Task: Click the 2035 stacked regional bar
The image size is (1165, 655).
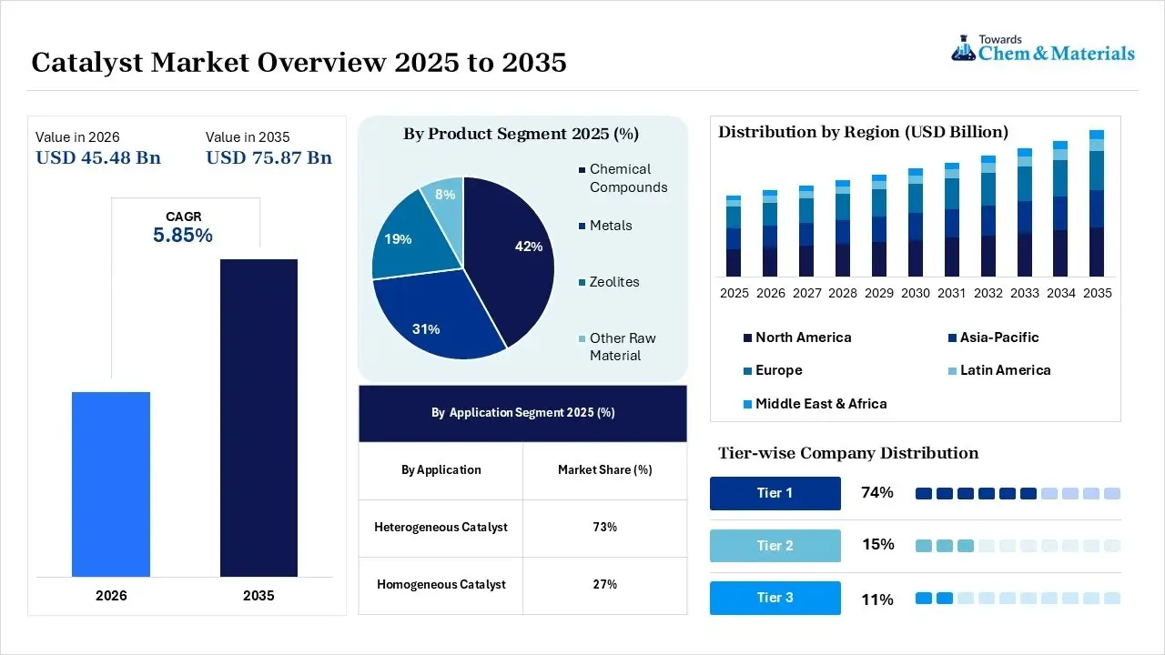Action: pyautogui.click(x=1097, y=203)
